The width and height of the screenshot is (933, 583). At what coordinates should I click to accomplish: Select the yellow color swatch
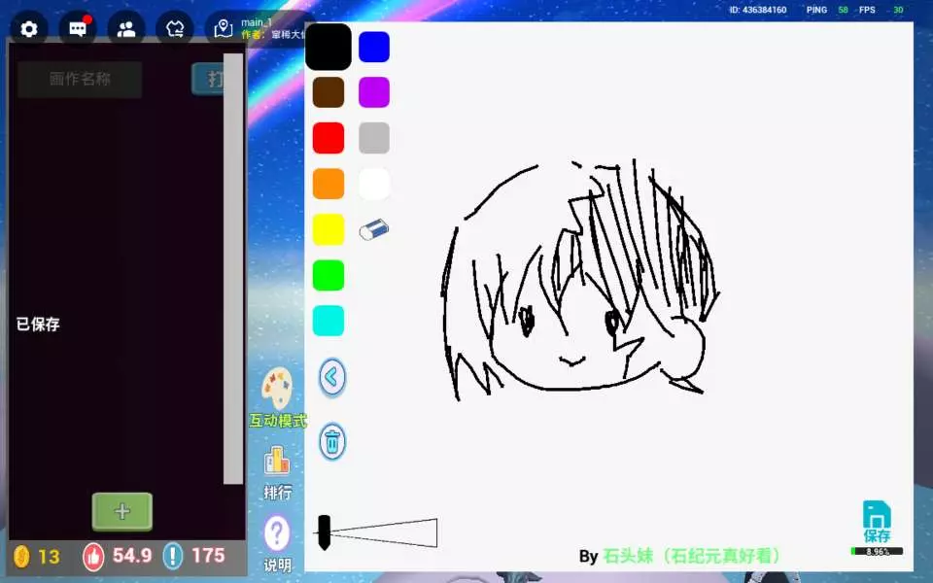pos(328,229)
